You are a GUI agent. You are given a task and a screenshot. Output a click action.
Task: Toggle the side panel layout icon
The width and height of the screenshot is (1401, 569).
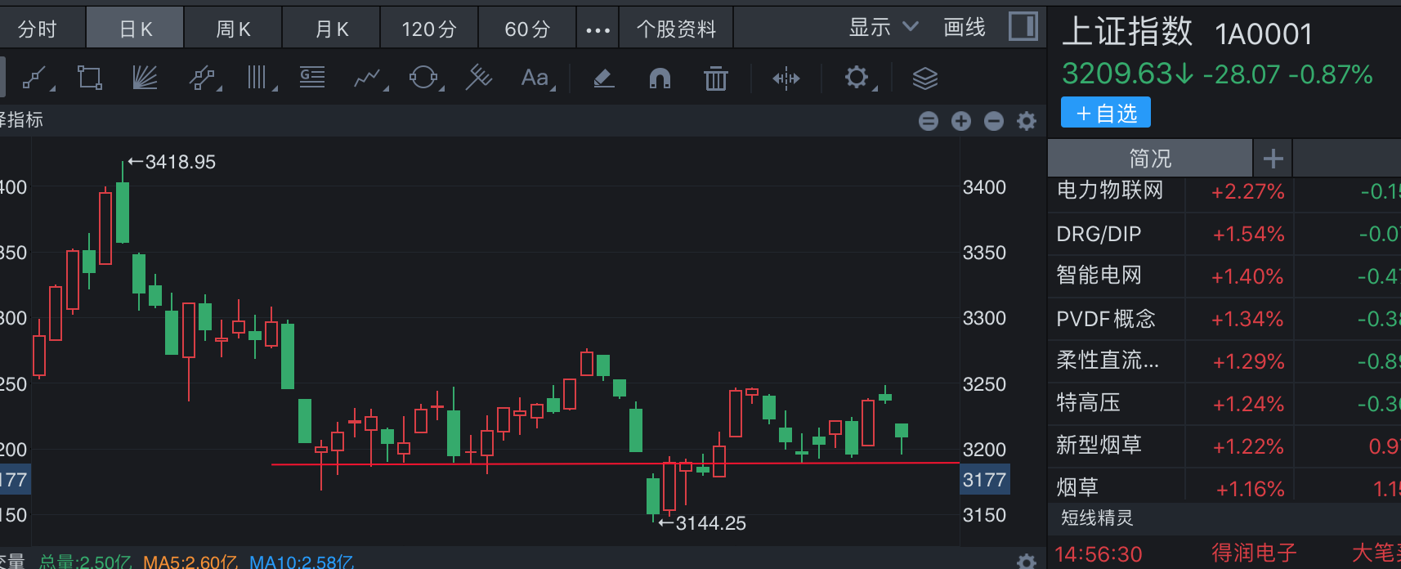[x=1023, y=26]
